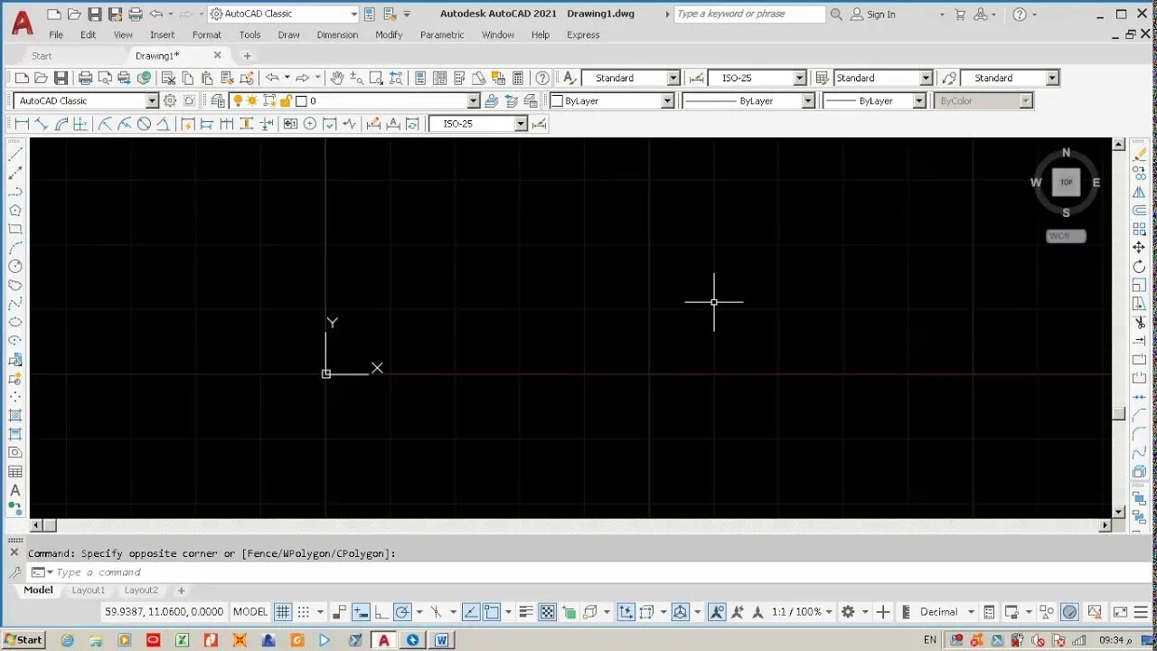Toggle object snap in status bar
This screenshot has height=651, width=1157.
(491, 612)
